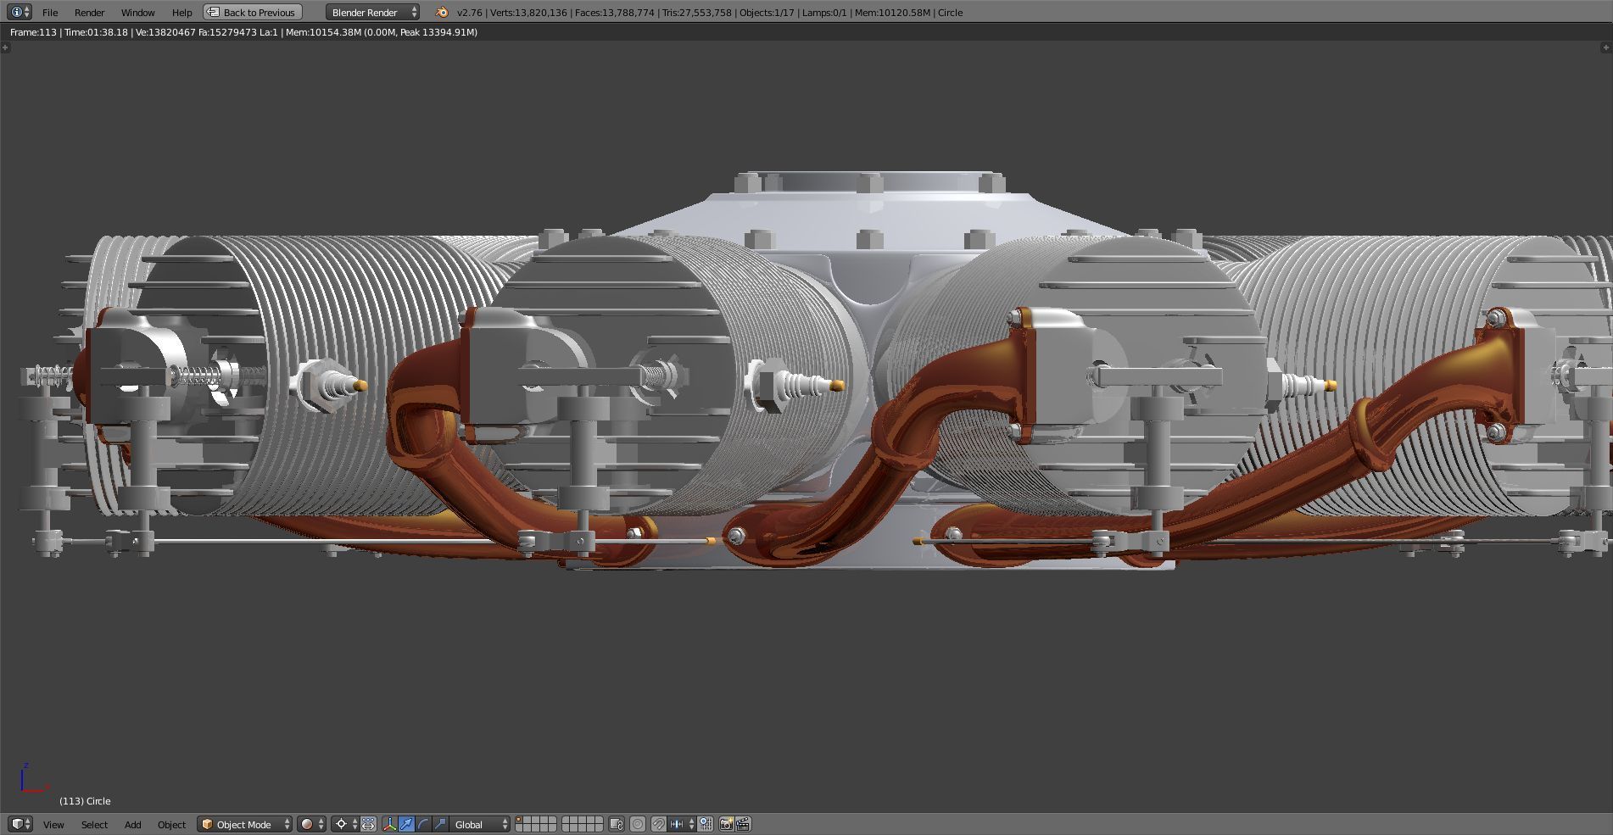This screenshot has width=1613, height=835.
Task: Open the viewport shading selector sphere
Action: pos(311,824)
